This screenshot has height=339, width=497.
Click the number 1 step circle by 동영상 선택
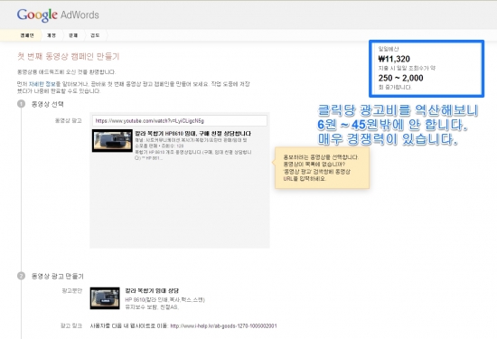pyautogui.click(x=22, y=104)
